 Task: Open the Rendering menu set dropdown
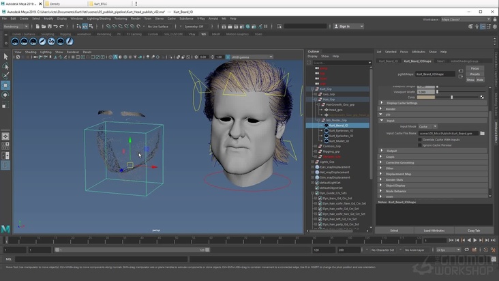(15, 27)
